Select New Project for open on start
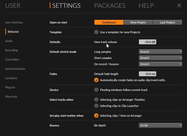187x136 pixels. pos(138,22)
